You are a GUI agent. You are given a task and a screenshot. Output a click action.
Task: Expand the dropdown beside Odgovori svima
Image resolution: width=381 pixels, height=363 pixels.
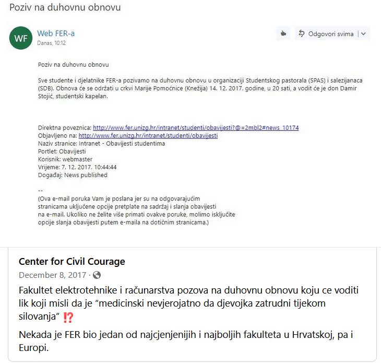click(364, 34)
